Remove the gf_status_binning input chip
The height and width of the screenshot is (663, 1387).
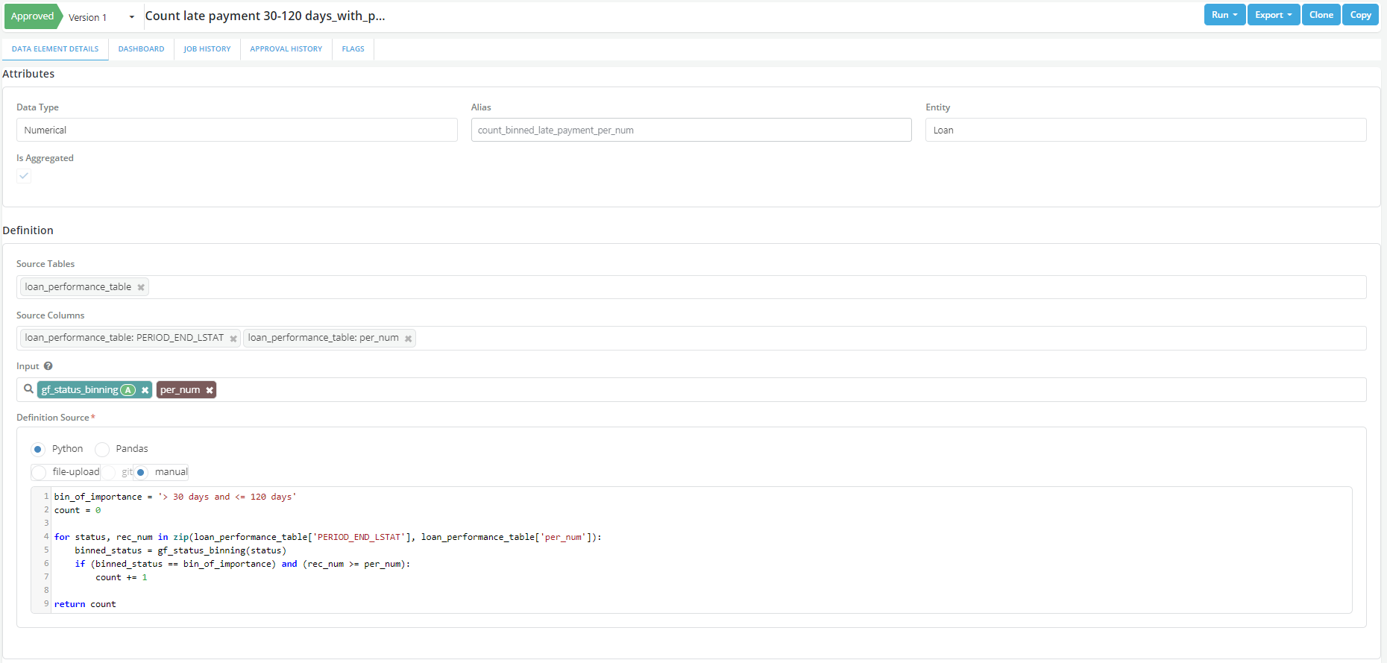click(145, 390)
